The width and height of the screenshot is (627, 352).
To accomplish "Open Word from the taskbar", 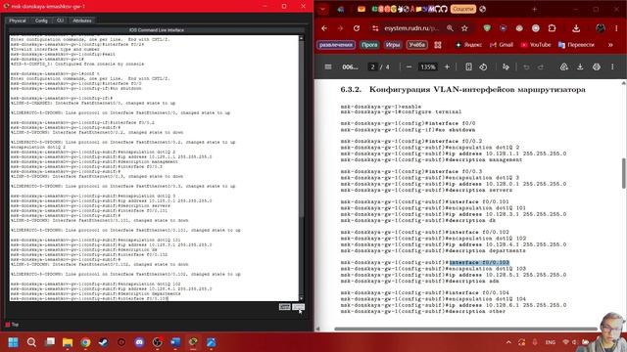I will click(175, 342).
